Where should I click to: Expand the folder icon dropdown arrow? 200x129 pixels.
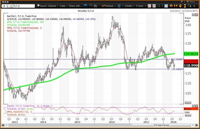[99, 6]
